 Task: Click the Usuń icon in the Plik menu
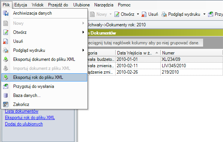6,41
